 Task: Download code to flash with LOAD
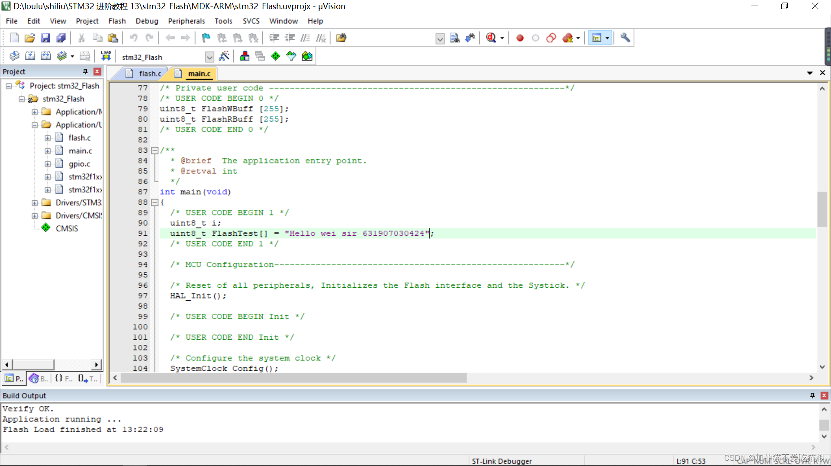pyautogui.click(x=106, y=56)
